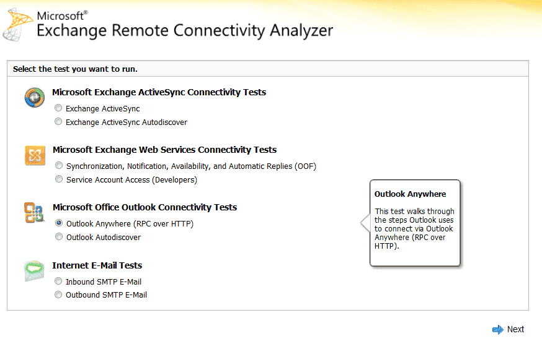Click heading Microsoft Exchange ActiveSync Connectivity Tests

(x=159, y=92)
